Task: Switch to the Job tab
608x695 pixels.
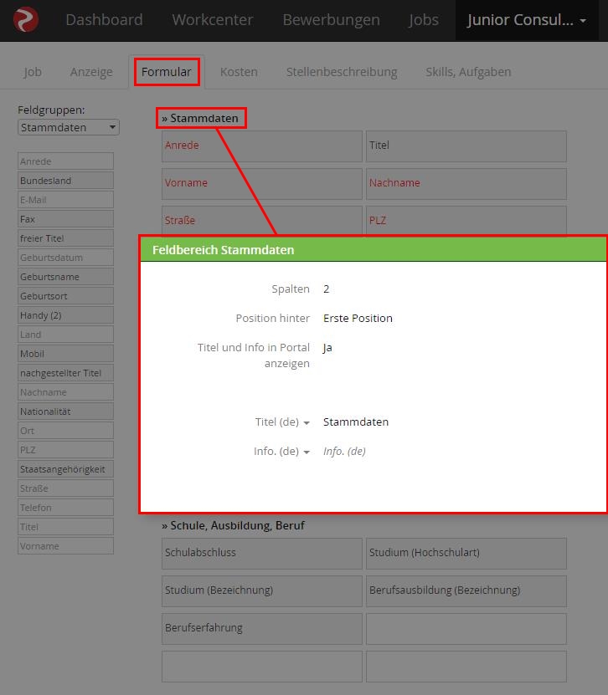Action: pyautogui.click(x=33, y=72)
